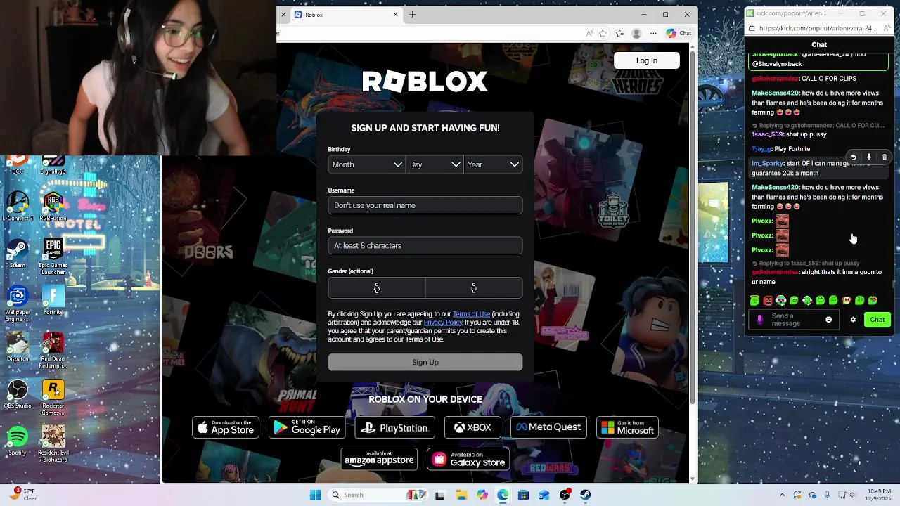This screenshot has height=506, width=900.
Task: Click Get it from Microsoft badge
Action: pyautogui.click(x=627, y=427)
